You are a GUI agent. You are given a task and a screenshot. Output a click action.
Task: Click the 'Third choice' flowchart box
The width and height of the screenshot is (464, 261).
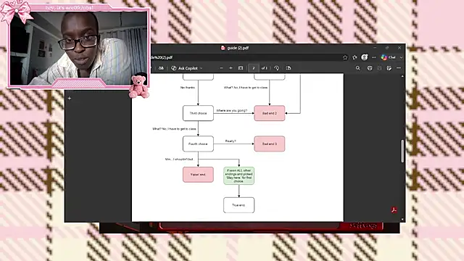(x=198, y=113)
